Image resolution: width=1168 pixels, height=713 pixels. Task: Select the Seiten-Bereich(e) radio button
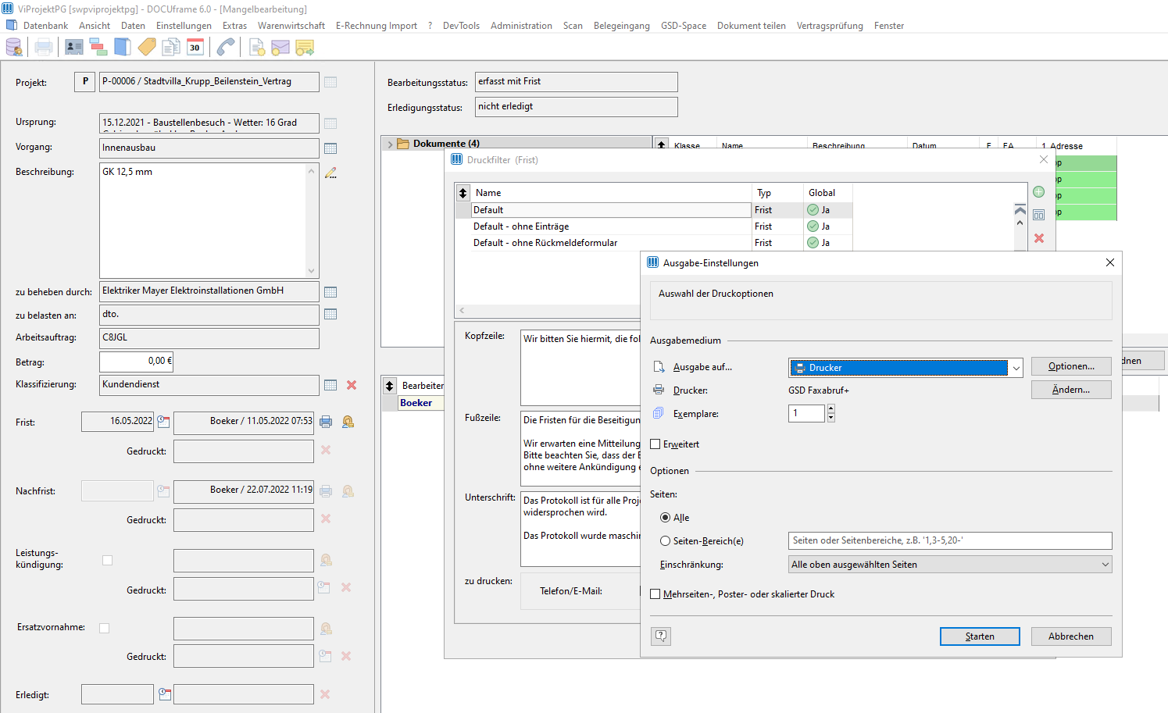tap(665, 540)
